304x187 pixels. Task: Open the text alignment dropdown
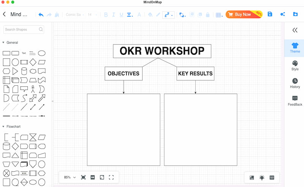[x=130, y=14]
